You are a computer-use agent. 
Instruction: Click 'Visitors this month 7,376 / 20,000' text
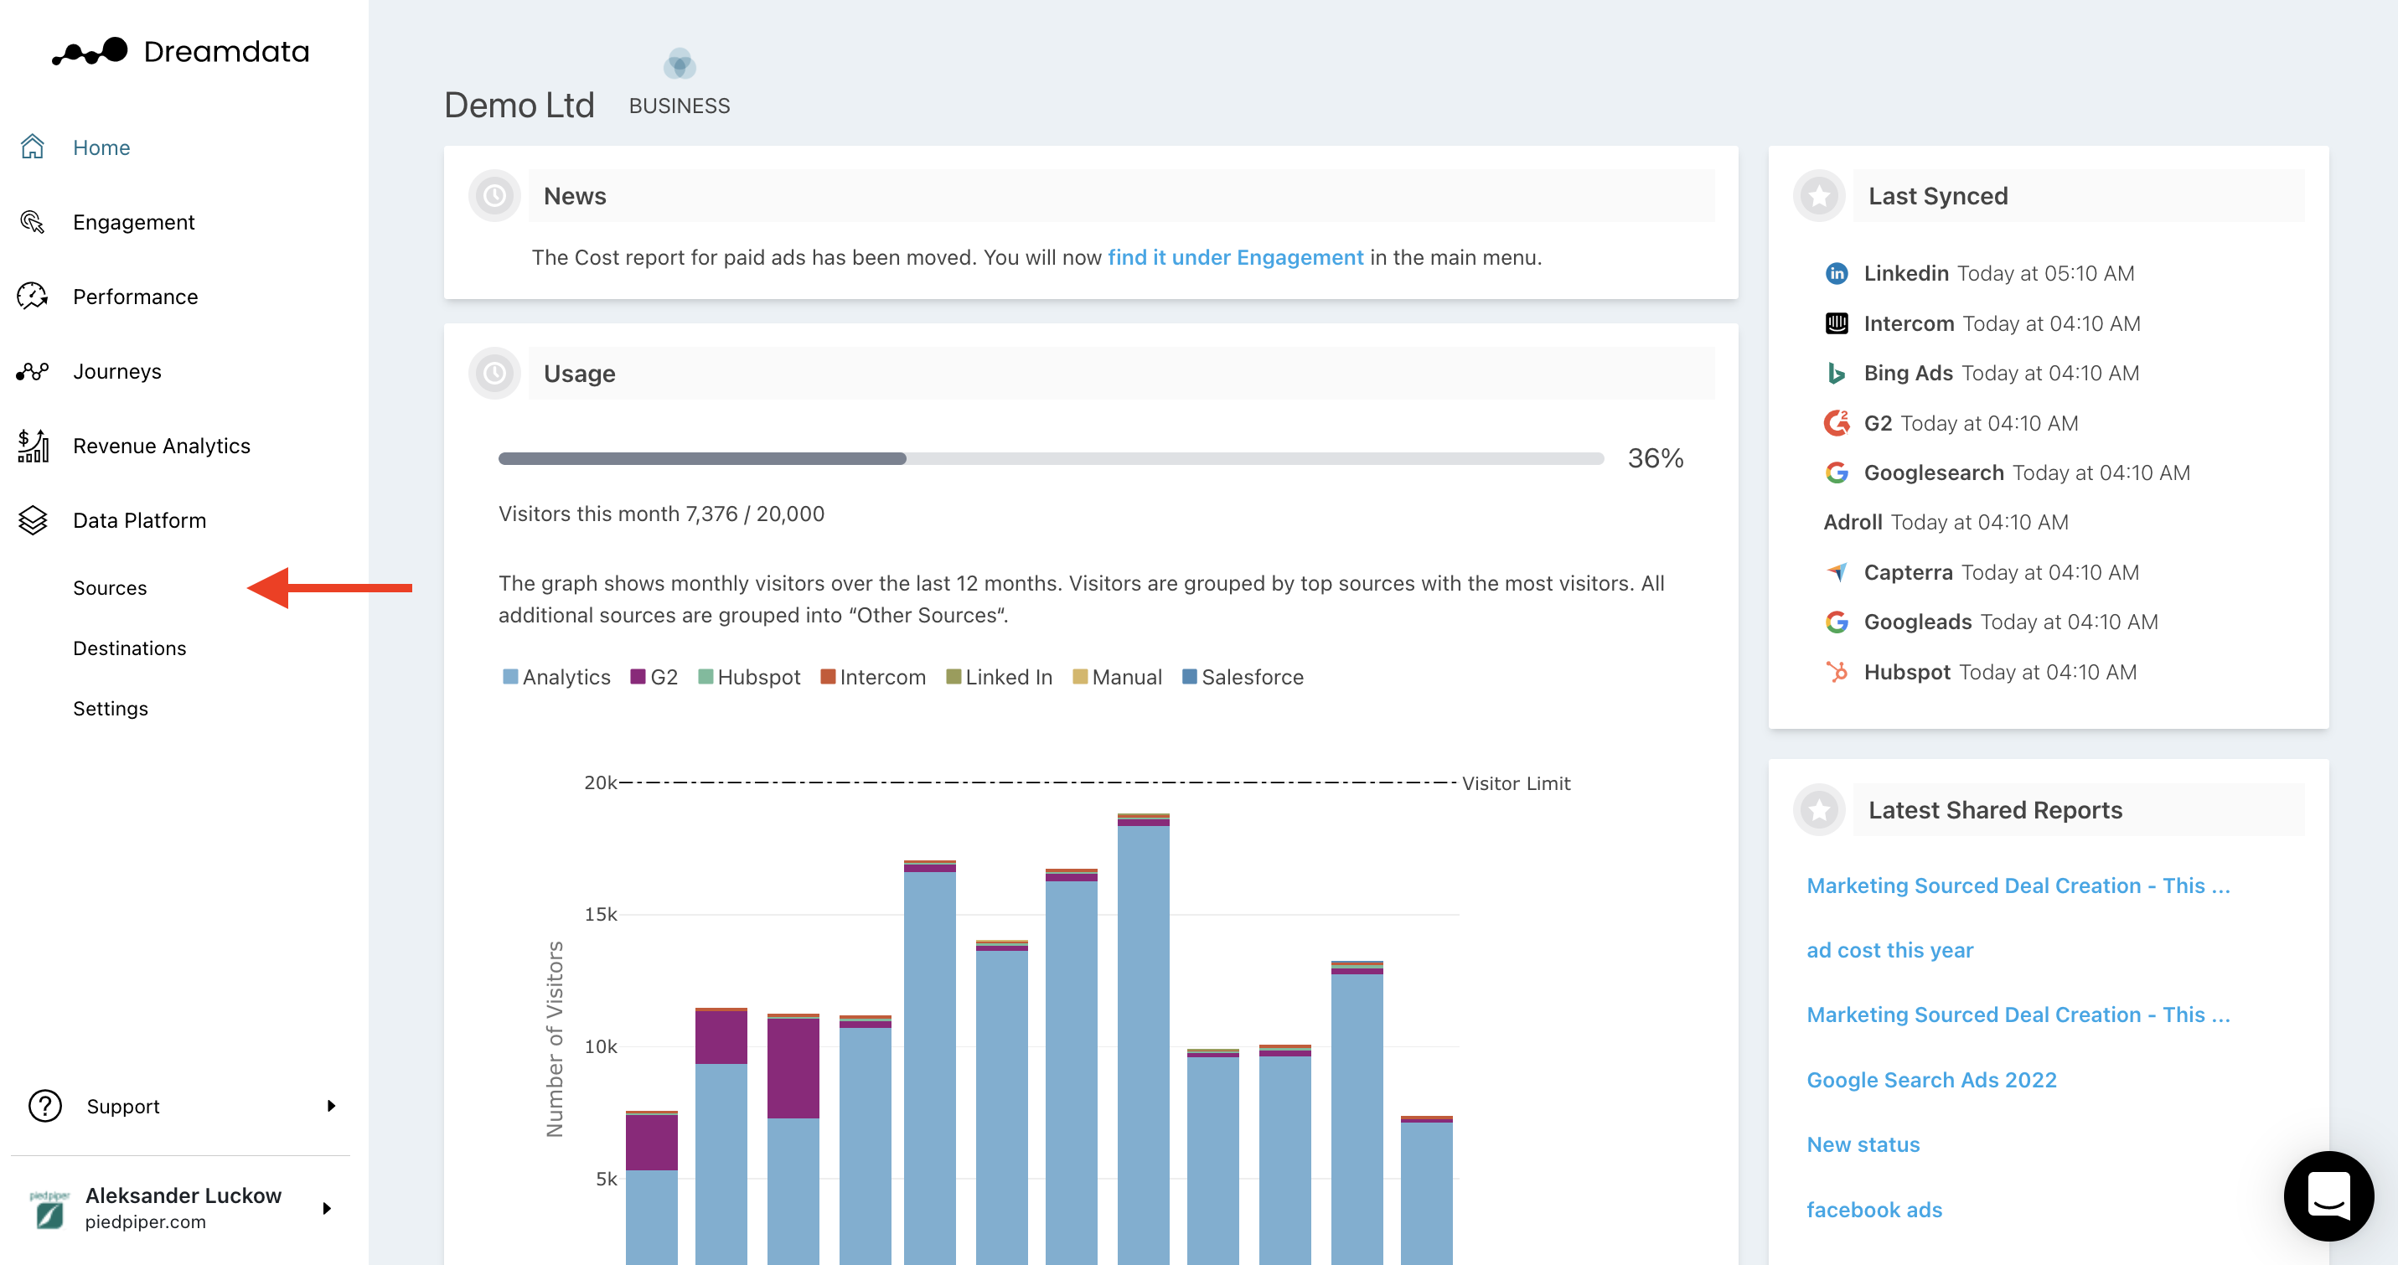coord(661,514)
